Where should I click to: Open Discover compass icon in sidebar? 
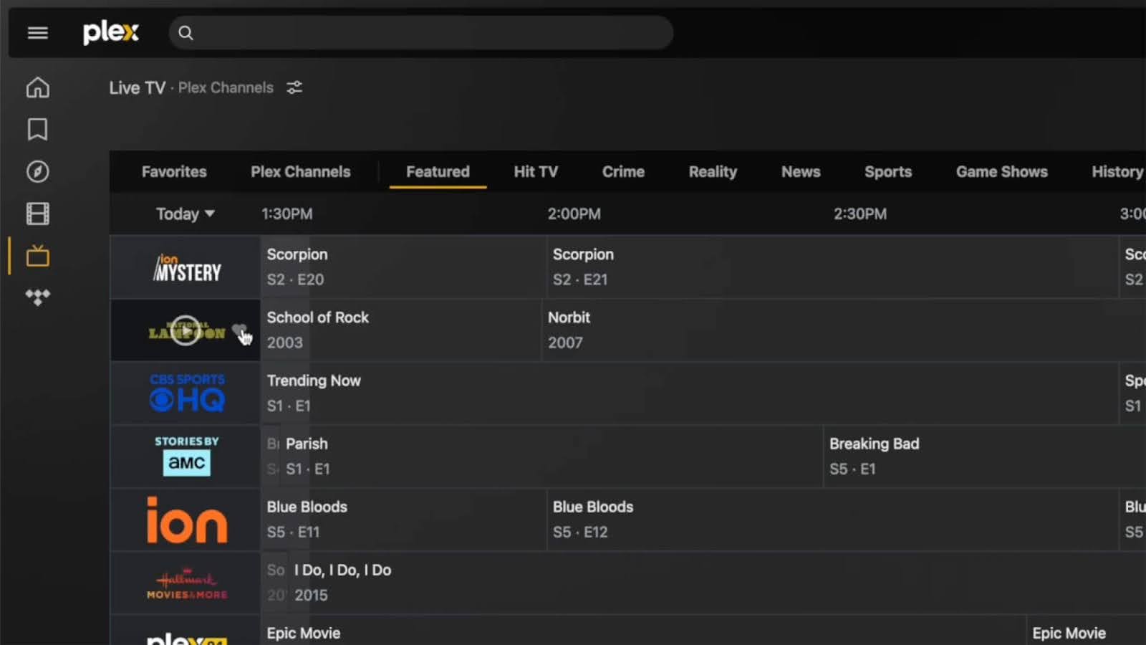coord(37,171)
